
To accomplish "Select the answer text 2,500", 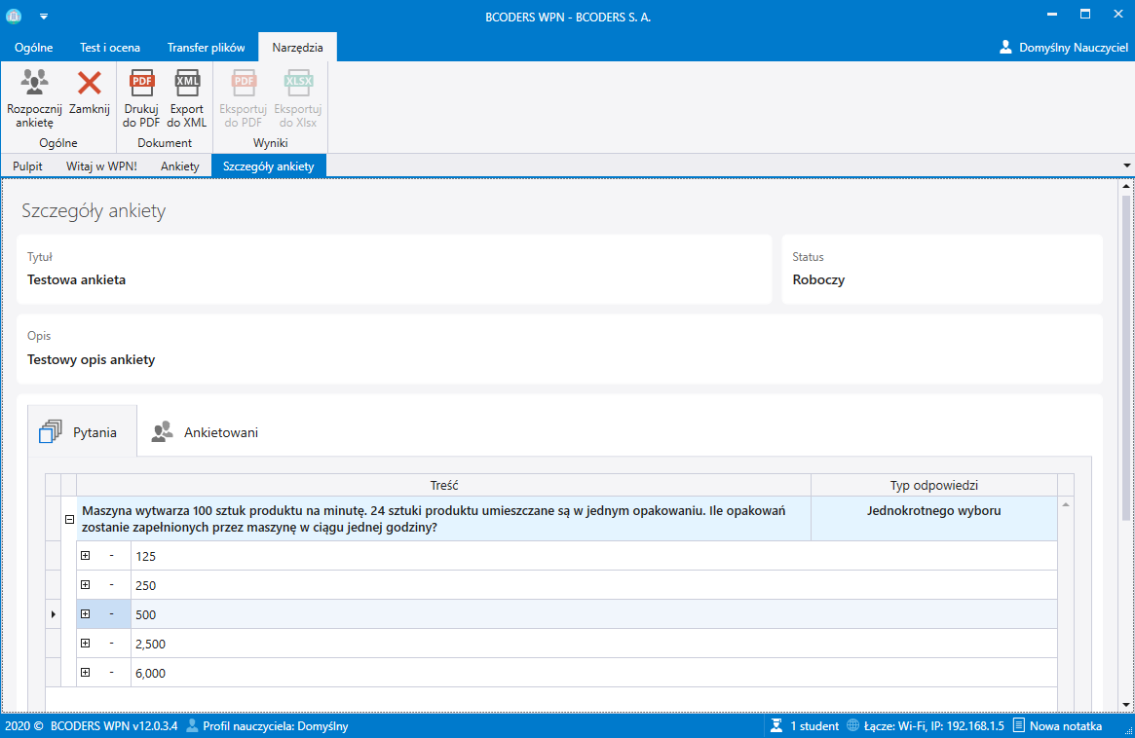I will tap(151, 644).
